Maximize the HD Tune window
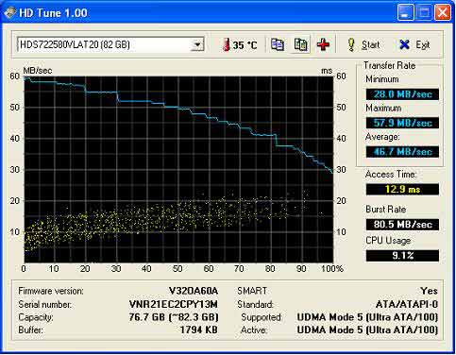The image size is (456, 355). point(424,13)
